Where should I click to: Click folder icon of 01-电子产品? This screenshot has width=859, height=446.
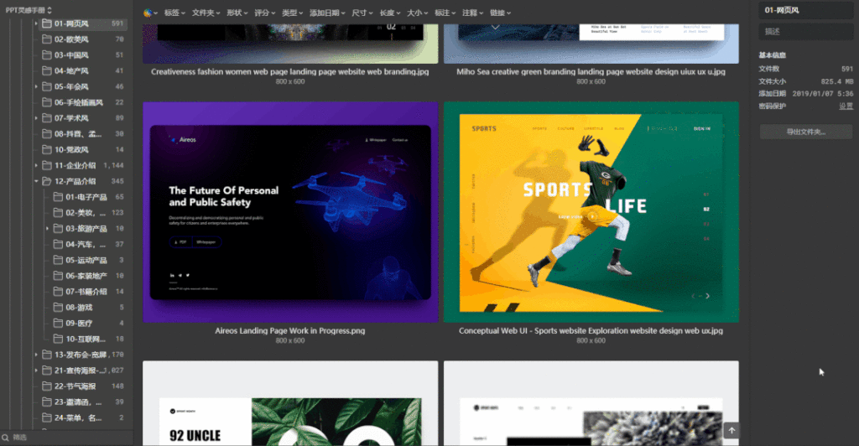pos(58,197)
